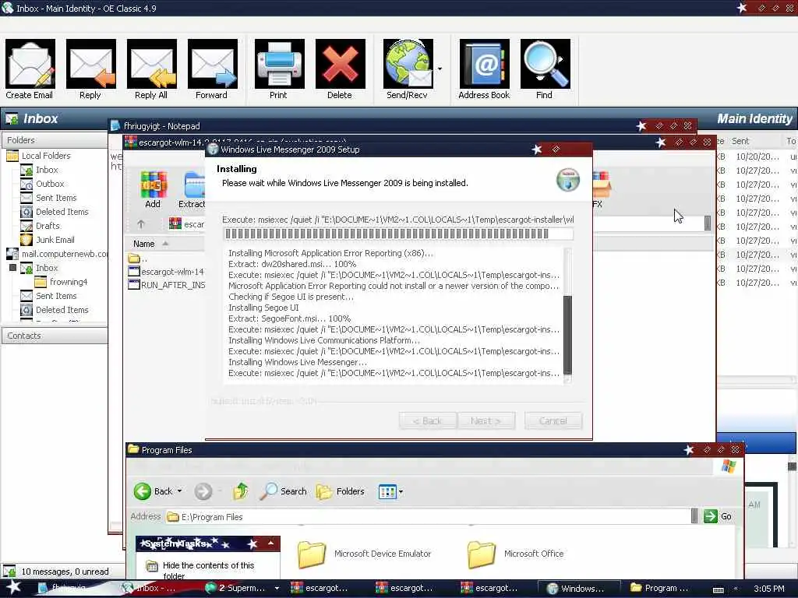Click Extract icon in WinRAR window
Viewport: 798px width, 598px height.
(192, 190)
